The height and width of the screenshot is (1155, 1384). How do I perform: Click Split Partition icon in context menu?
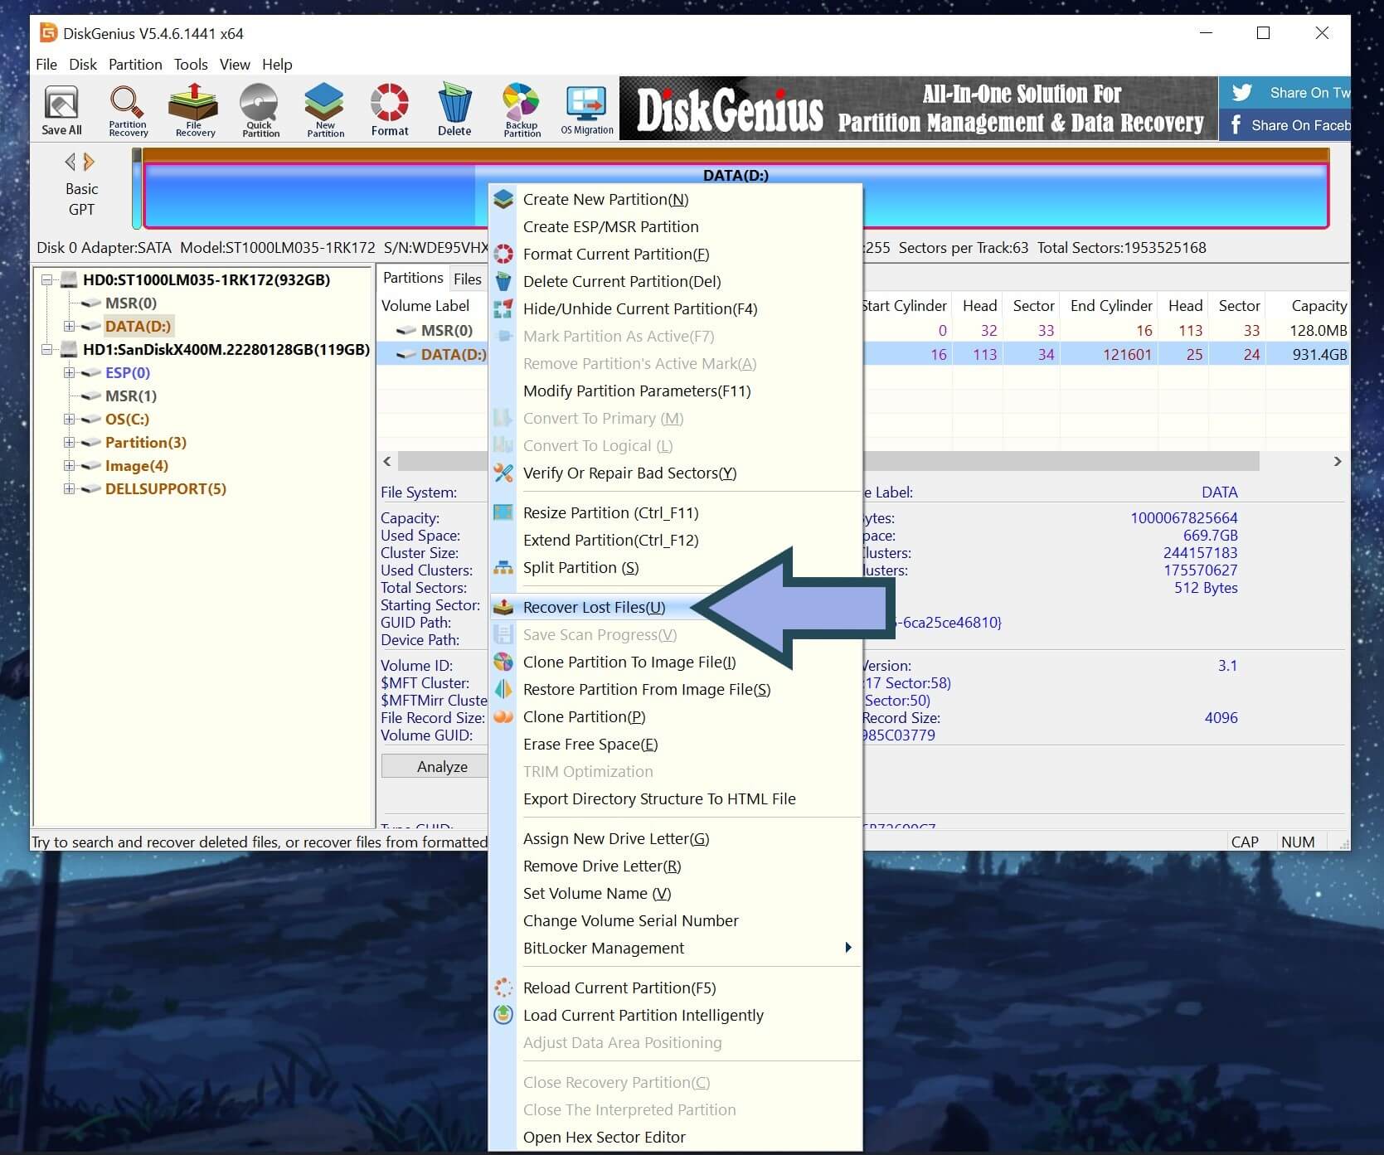coord(503,567)
